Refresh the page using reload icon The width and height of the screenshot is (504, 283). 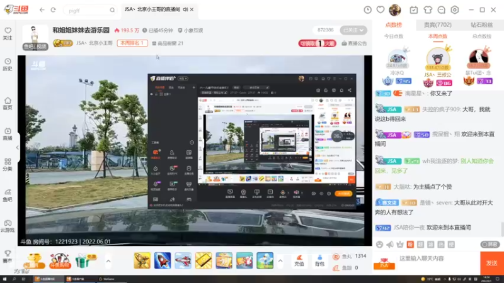click(54, 10)
